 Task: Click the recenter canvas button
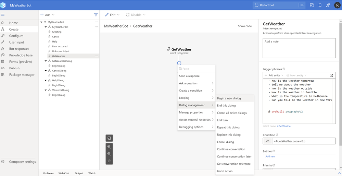coord(109,161)
